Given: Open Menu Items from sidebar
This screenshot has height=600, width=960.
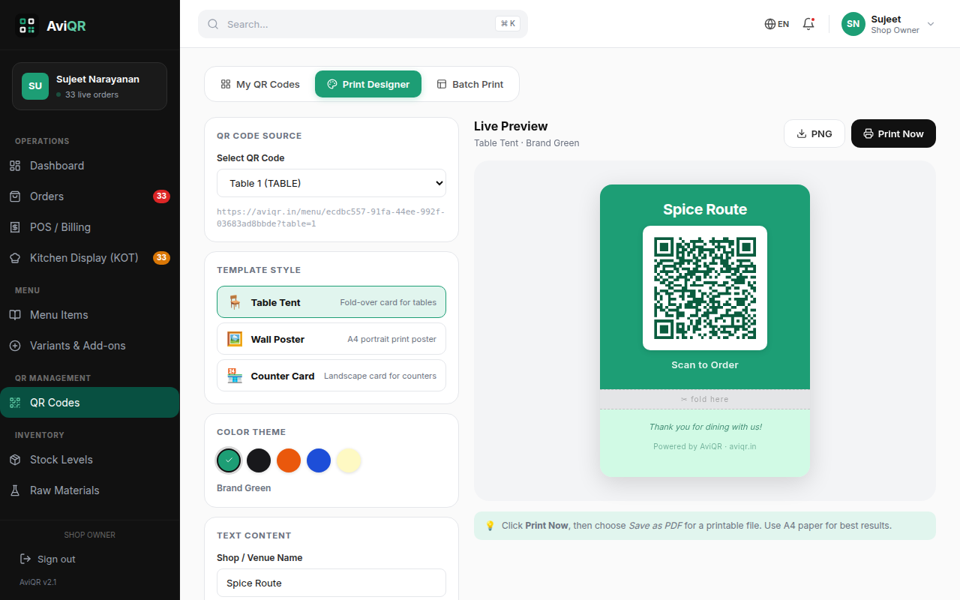Looking at the screenshot, I should point(90,315).
